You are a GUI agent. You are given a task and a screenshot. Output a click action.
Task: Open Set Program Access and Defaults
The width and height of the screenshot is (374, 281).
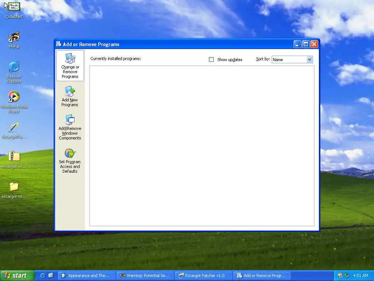pyautogui.click(x=70, y=161)
